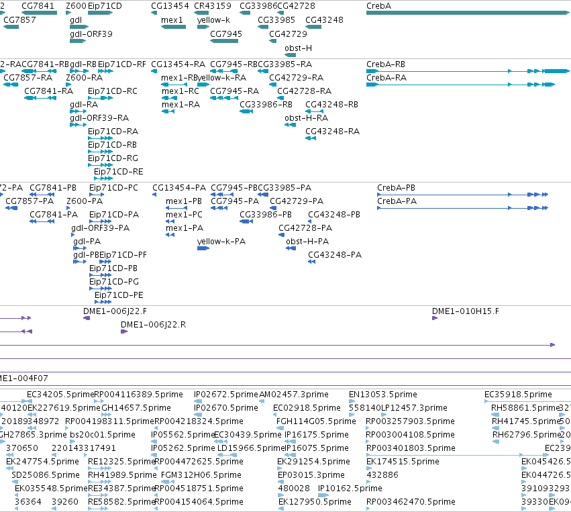Click transcript CG33986-RB
The width and height of the screenshot is (571, 512).
(246, 111)
